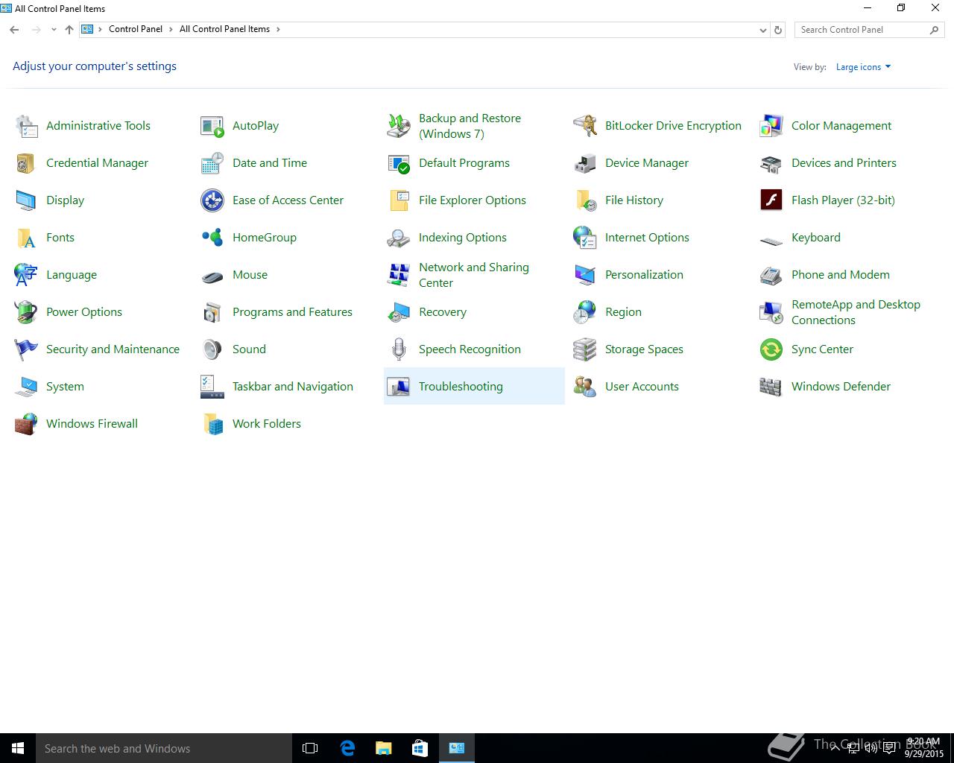Screen dimensions: 954x763
Task: Open the Security and Maintenance flag icon
Action: [x=26, y=349]
